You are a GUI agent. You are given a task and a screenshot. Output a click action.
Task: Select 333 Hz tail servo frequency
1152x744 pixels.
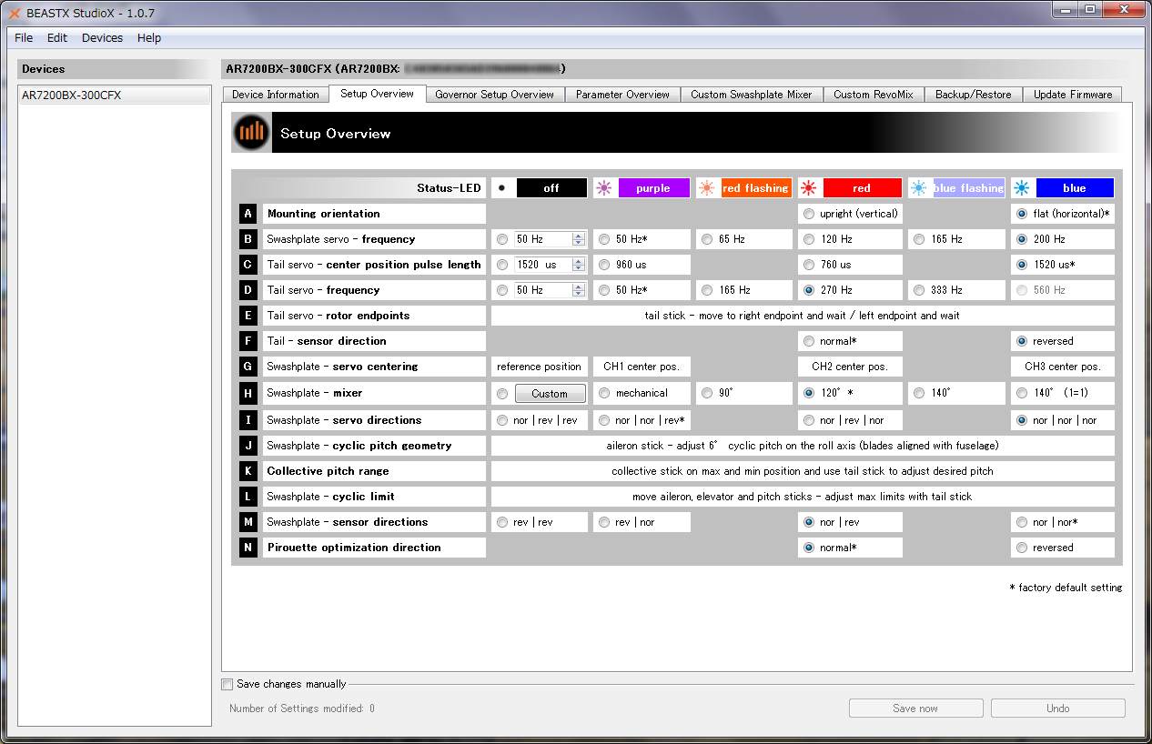pyautogui.click(x=919, y=290)
